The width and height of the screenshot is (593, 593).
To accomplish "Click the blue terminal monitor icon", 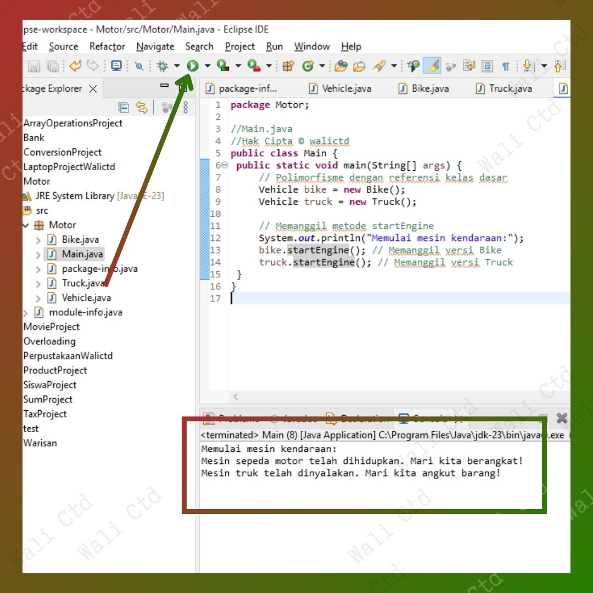I will (116, 66).
